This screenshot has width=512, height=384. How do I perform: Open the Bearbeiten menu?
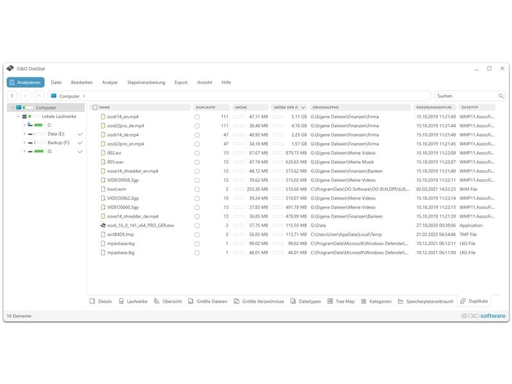click(82, 83)
